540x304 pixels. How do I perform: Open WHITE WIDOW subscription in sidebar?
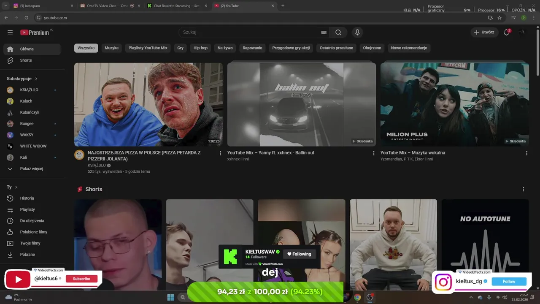point(32,146)
